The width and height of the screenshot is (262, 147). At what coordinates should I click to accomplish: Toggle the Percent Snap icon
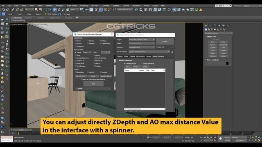[x=105, y=10]
